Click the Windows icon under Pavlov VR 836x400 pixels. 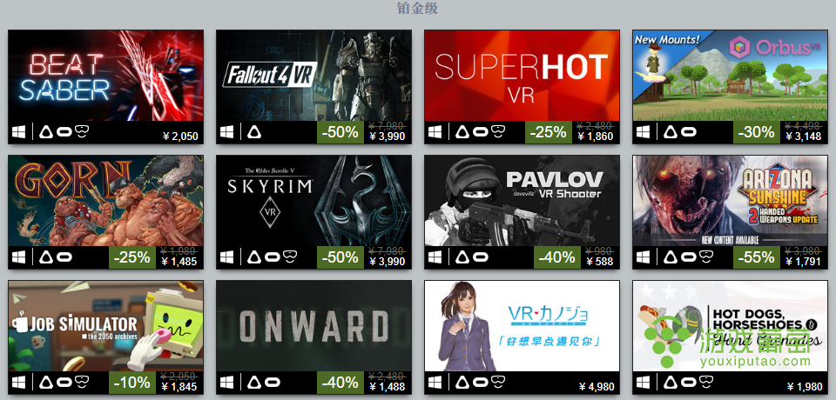[x=435, y=257]
